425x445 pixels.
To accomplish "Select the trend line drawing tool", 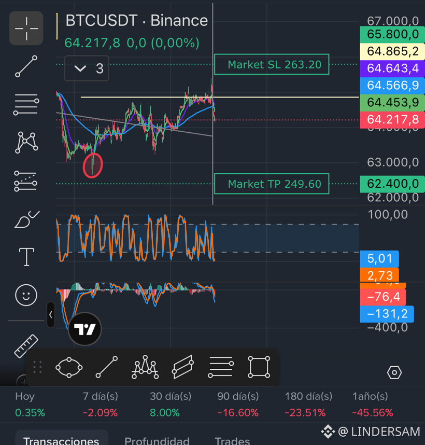I will pos(26,66).
